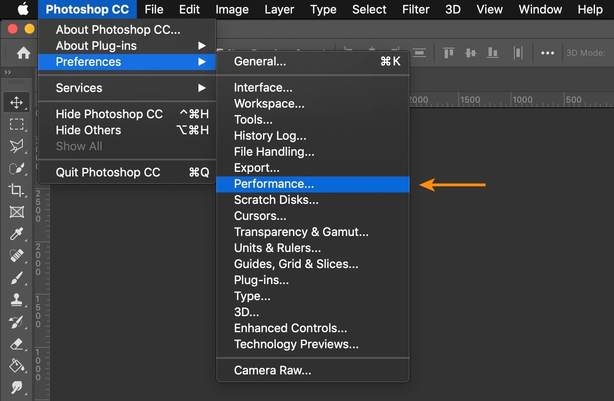Click the Distribute horizontally icon
Viewport: 614px width, 401px height.
[x=518, y=53]
